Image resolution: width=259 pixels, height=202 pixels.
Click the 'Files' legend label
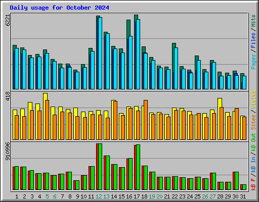tap(253, 40)
